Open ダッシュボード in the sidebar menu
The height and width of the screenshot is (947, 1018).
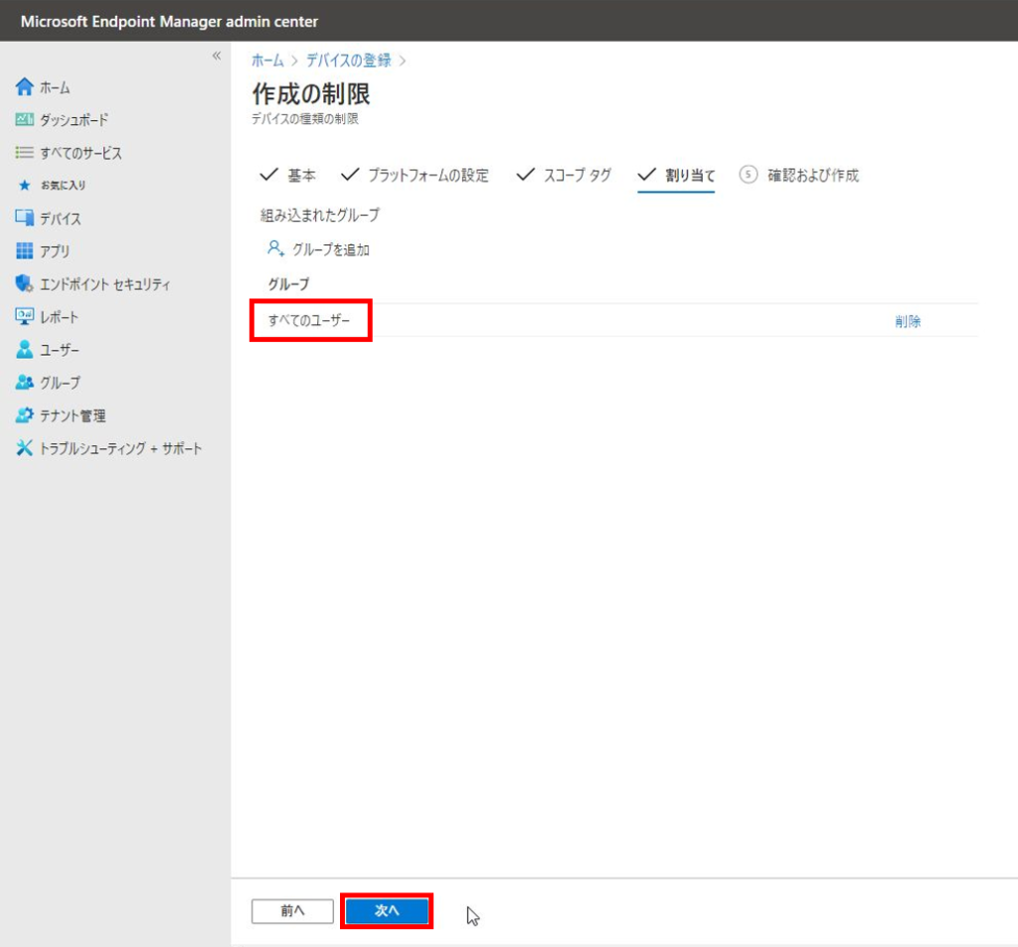tap(74, 120)
